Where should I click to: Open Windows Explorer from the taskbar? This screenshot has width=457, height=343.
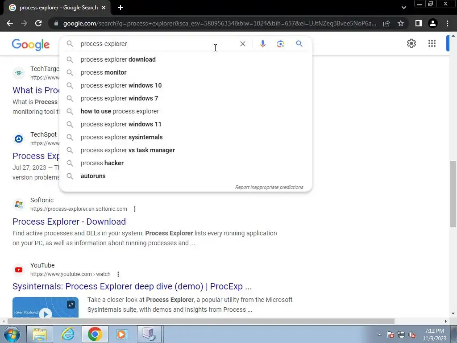(x=40, y=334)
